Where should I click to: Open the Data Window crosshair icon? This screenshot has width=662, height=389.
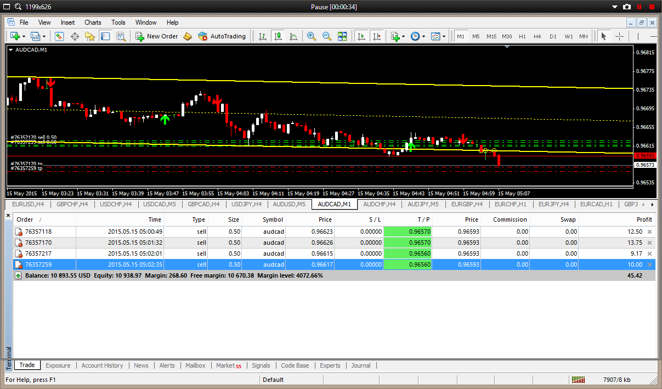(x=75, y=36)
